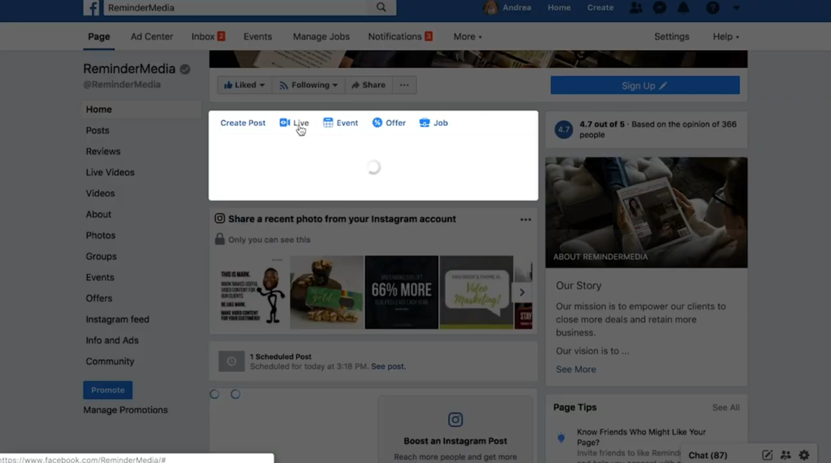Select Reviews in left sidebar
The height and width of the screenshot is (463, 831).
(103, 152)
